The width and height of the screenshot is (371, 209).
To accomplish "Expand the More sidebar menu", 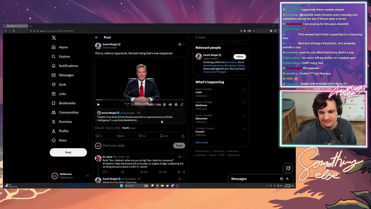I will point(59,140).
